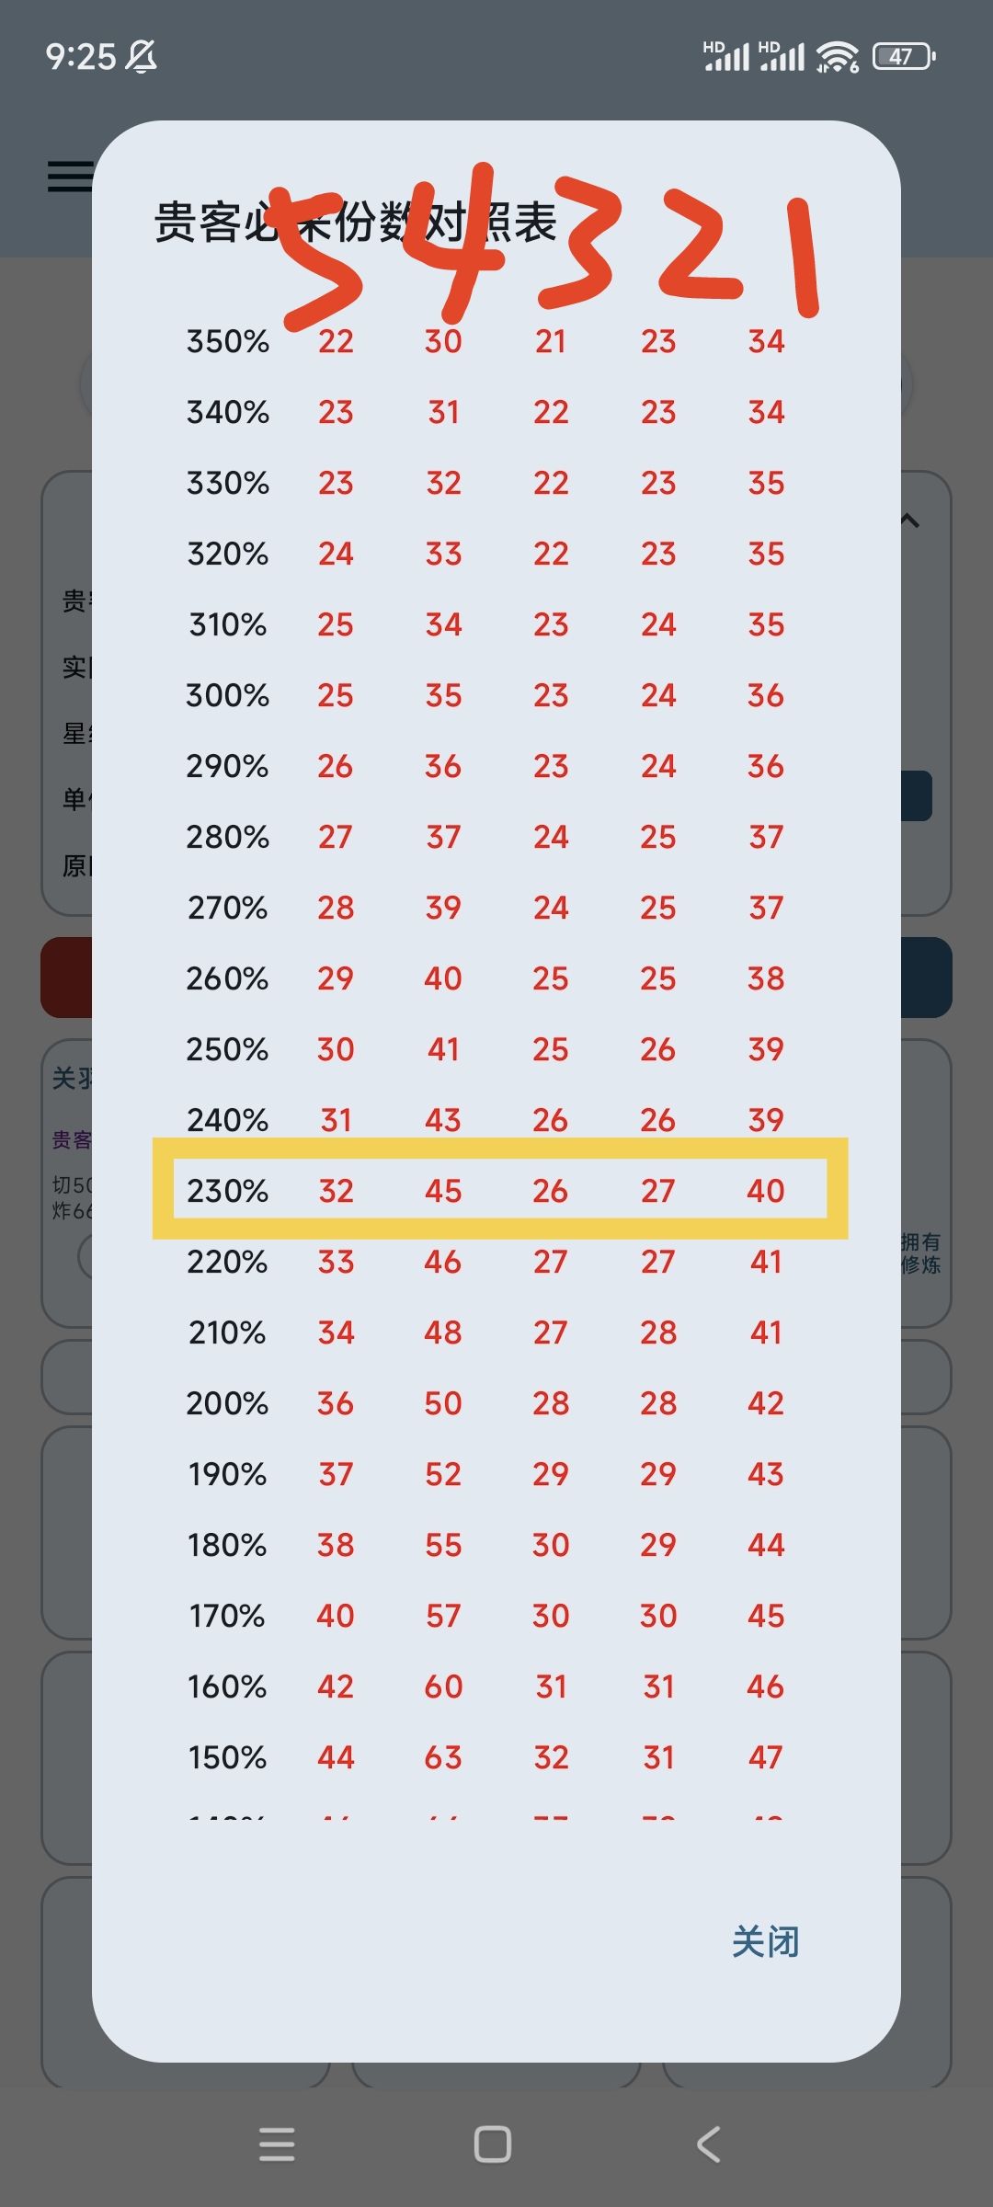This screenshot has height=2207, width=993.
Task: Tap the first HD signal strength icon
Action: click(x=725, y=57)
